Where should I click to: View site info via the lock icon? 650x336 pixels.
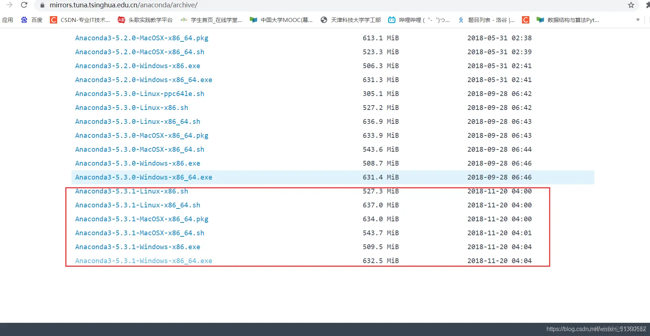(42, 5)
